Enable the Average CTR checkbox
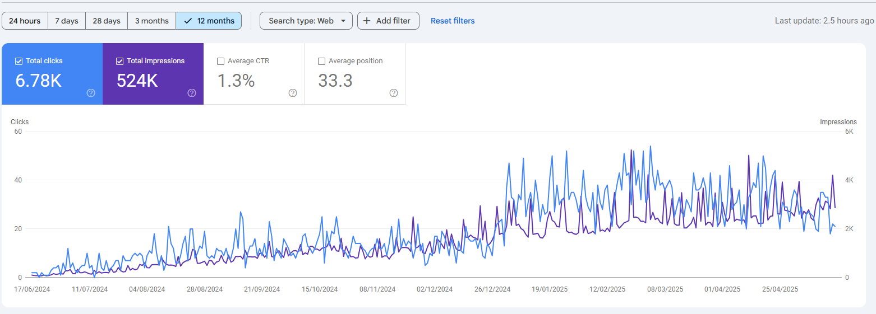This screenshot has height=314, width=876. 220,61
